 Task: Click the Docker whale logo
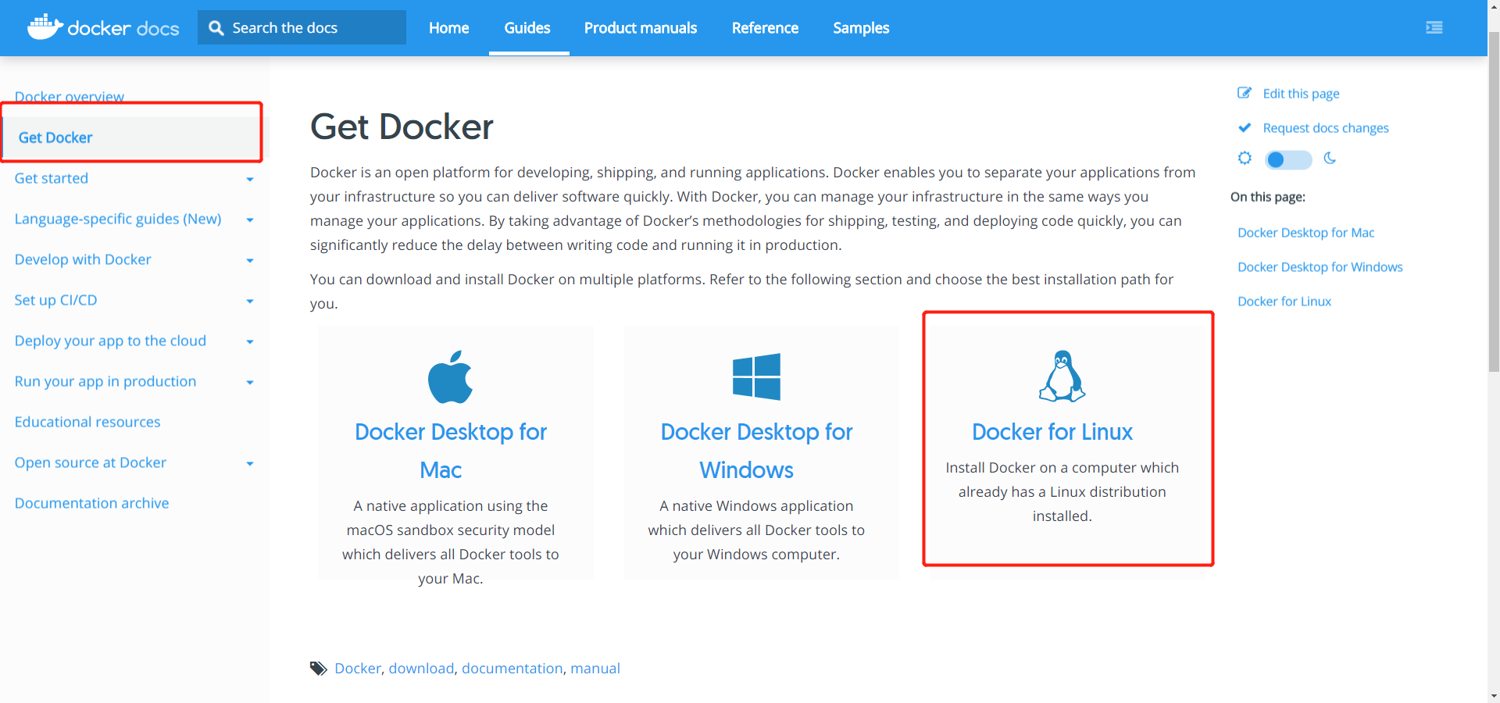click(x=45, y=27)
